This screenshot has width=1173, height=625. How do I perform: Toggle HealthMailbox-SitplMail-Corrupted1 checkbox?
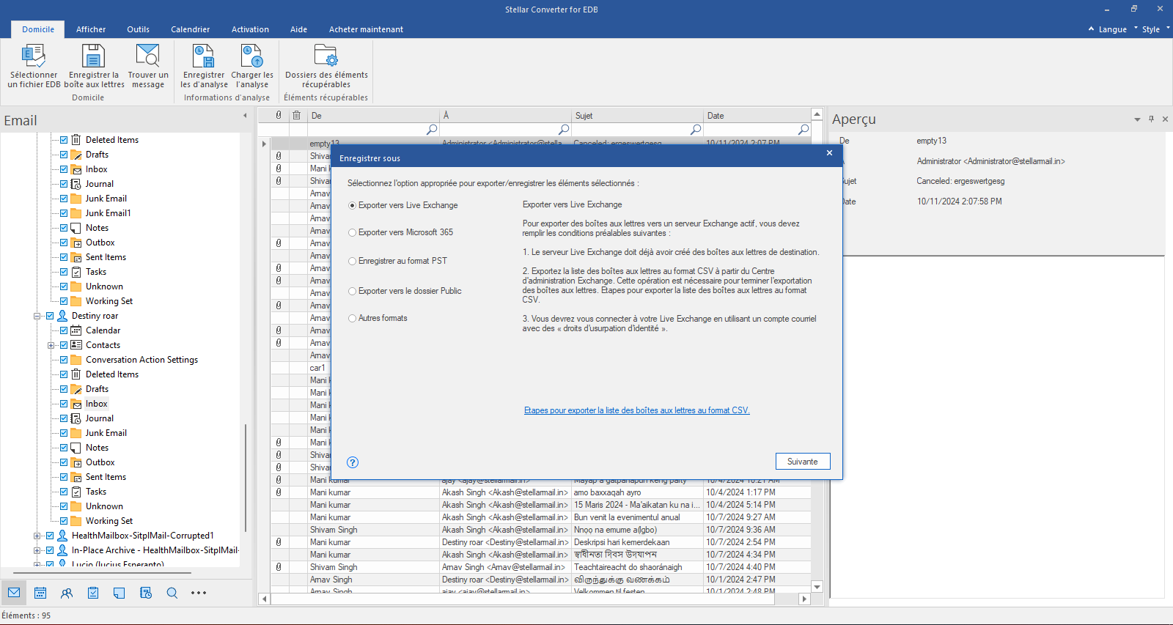(x=50, y=536)
